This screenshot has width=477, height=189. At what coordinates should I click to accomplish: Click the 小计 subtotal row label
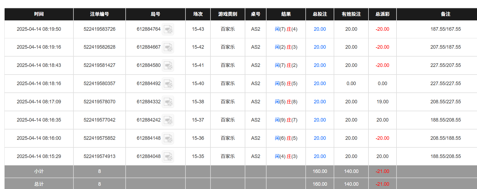pos(39,171)
